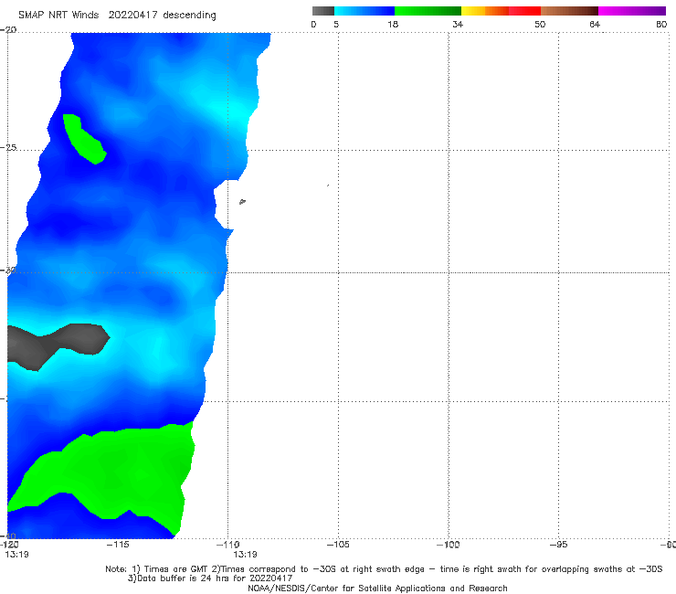Screen dimensions: 676x594
Task: Click the small green wind patch near -25 latitude
Action: coord(84,139)
